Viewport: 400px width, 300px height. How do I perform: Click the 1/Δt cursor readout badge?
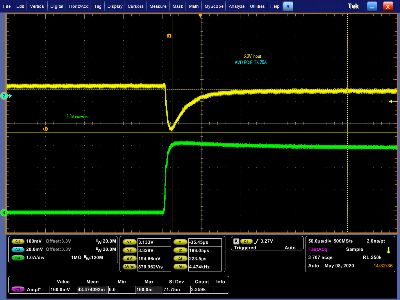click(x=180, y=267)
